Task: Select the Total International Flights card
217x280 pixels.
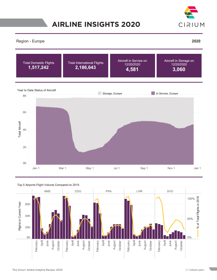Action: [86, 65]
